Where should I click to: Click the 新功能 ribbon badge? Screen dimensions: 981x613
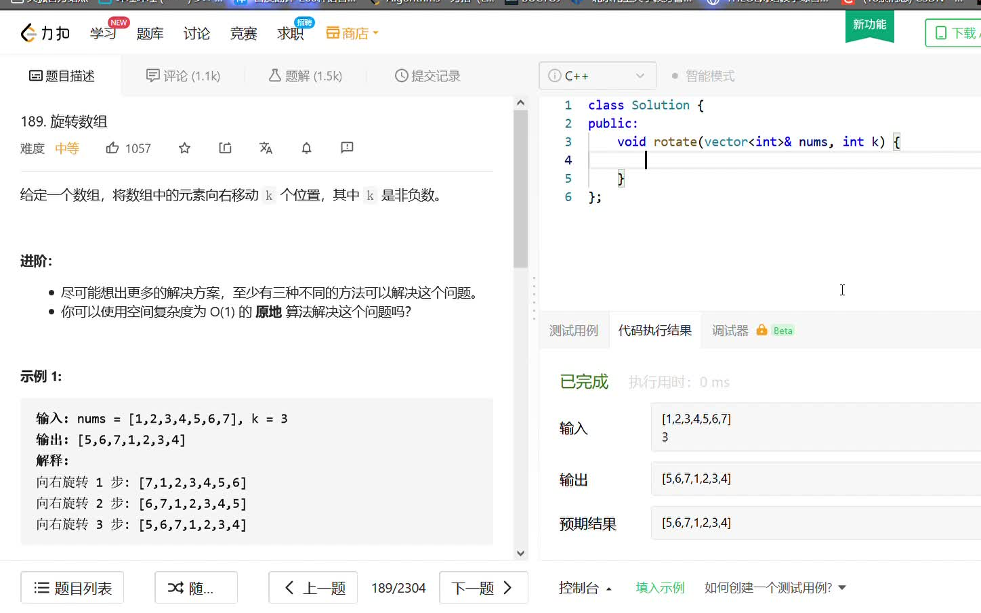coord(869,26)
